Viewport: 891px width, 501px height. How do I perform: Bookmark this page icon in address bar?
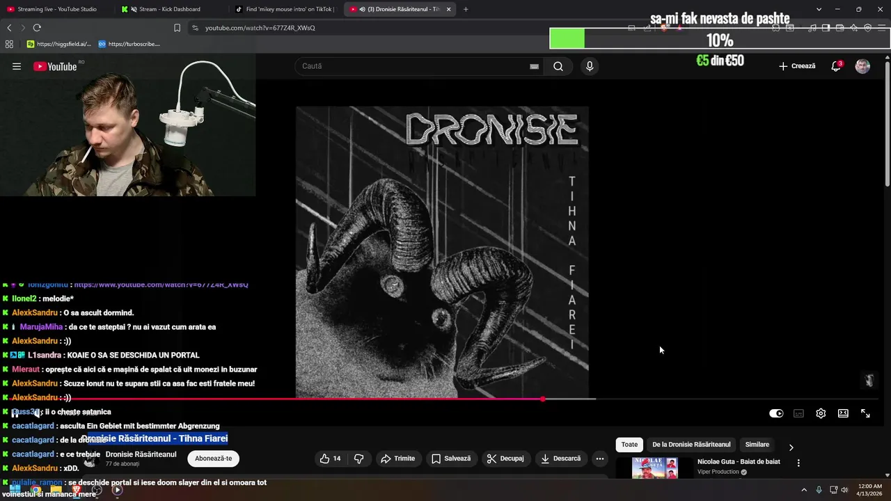177,28
